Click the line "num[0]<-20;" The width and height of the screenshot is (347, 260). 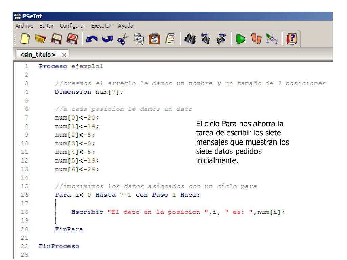pos(77,118)
